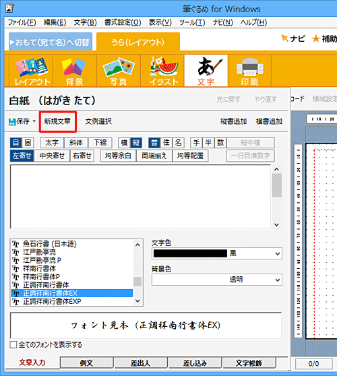
Task: Open the ナビ menu
Action: [x=223, y=22]
